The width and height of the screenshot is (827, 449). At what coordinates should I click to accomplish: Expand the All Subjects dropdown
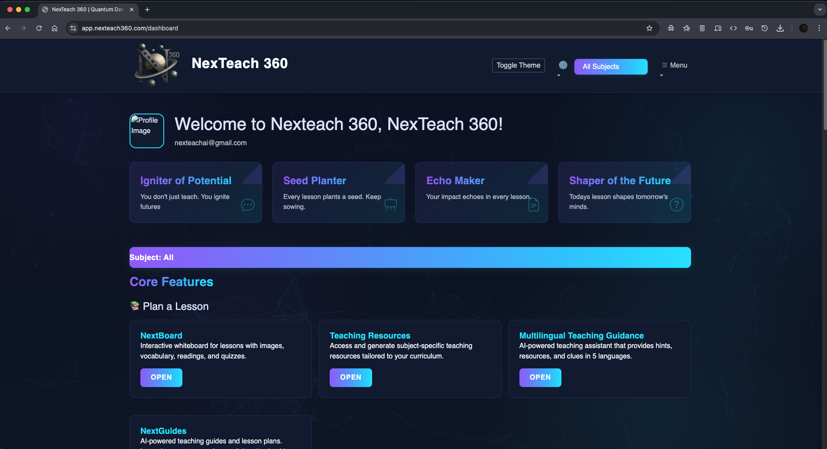coord(611,67)
